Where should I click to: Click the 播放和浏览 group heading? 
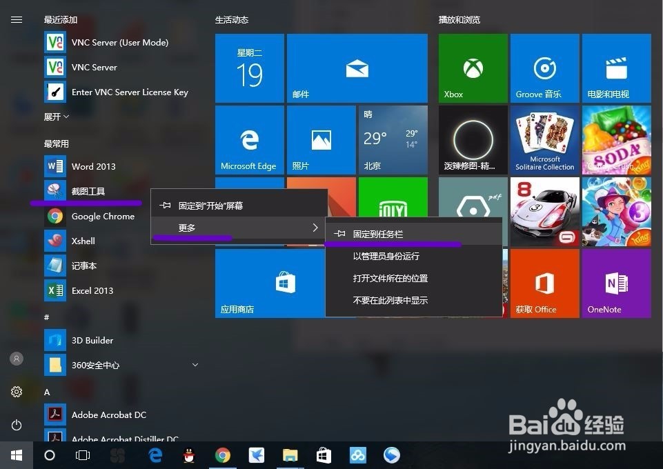coord(459,20)
